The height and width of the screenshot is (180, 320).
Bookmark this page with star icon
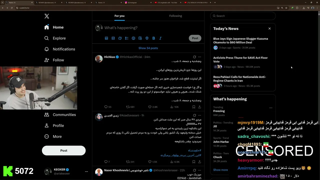point(286,8)
